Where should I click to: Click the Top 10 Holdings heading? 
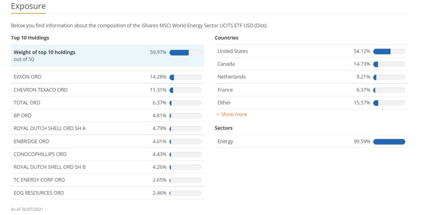pyautogui.click(x=30, y=37)
